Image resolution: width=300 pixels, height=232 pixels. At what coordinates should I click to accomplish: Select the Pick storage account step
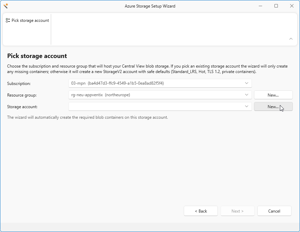pos(27,20)
